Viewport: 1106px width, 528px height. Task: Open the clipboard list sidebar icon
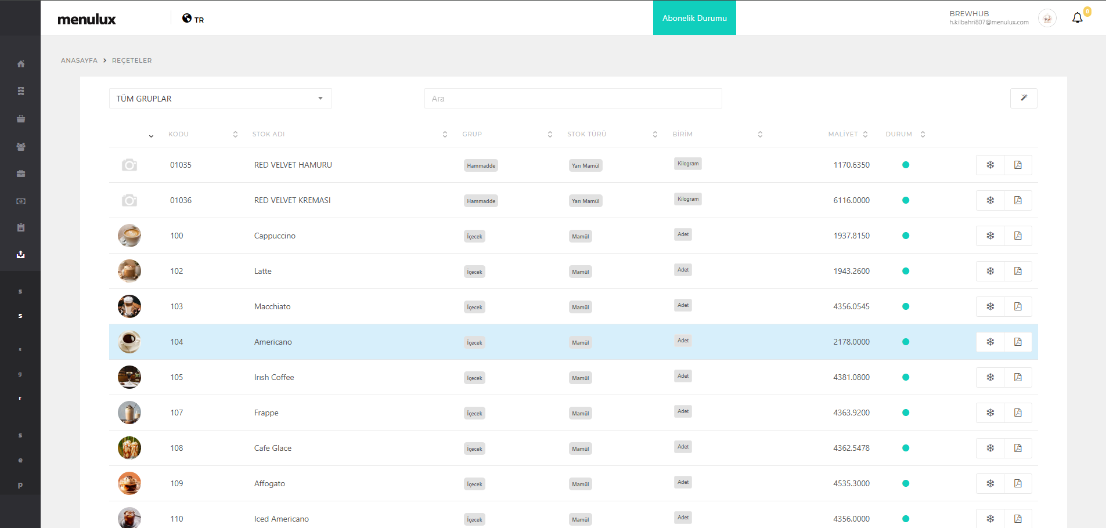coord(21,227)
